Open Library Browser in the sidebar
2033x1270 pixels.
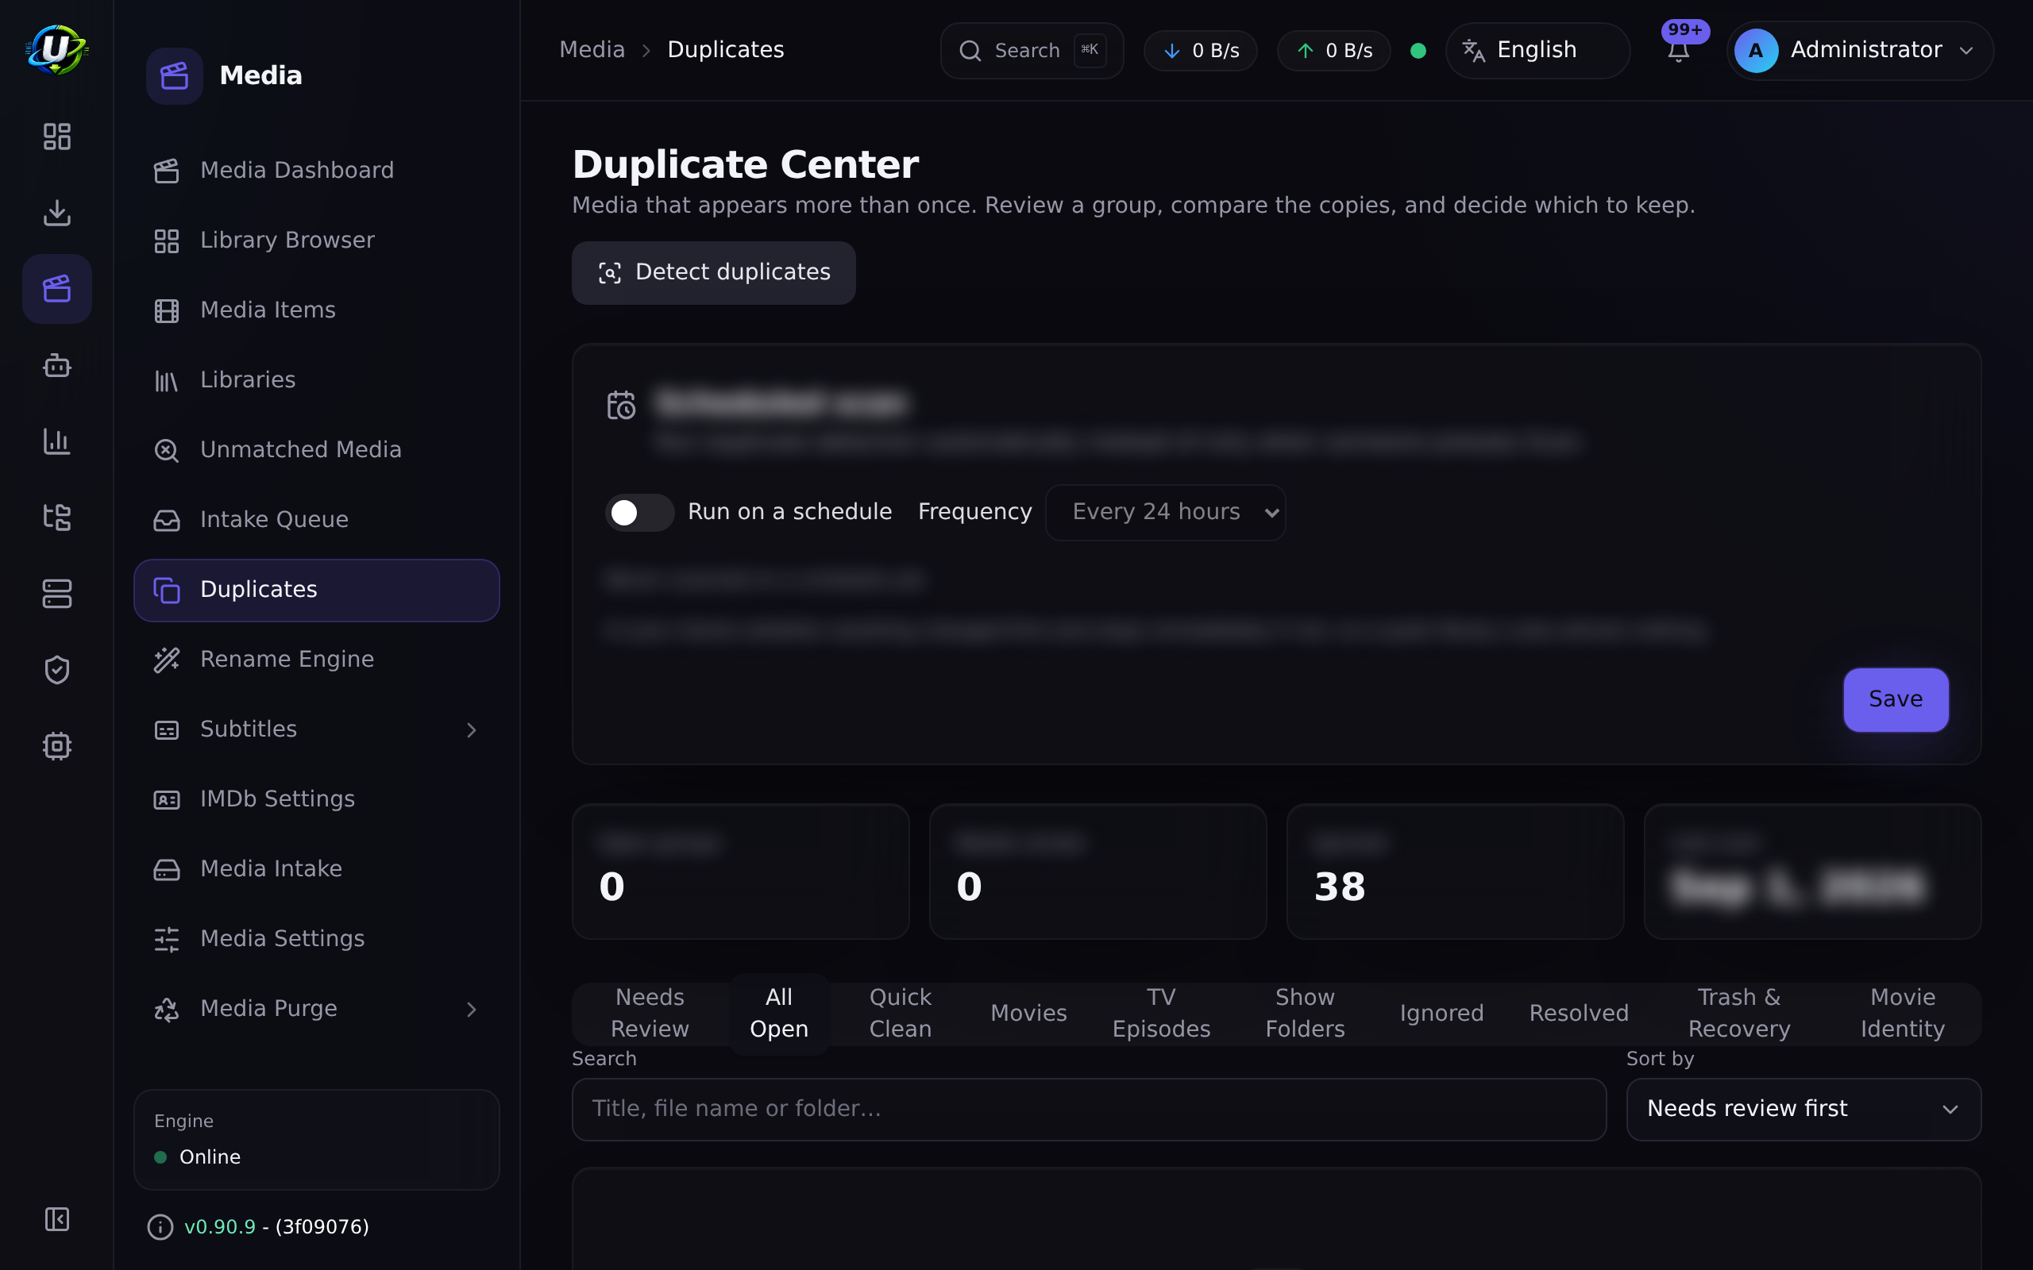point(317,241)
